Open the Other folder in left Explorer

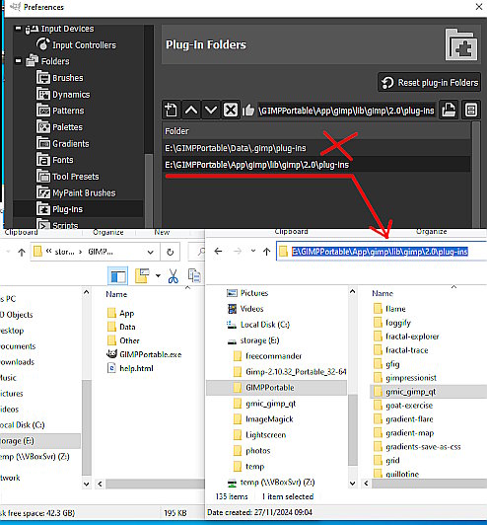tap(123, 340)
